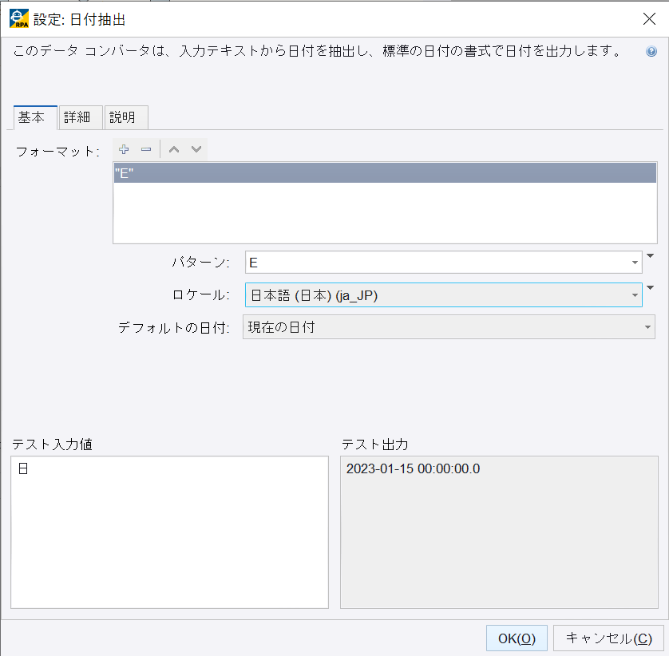Screen dimensions: 669x656
Task: Open the 説明 tab
Action: tap(126, 117)
